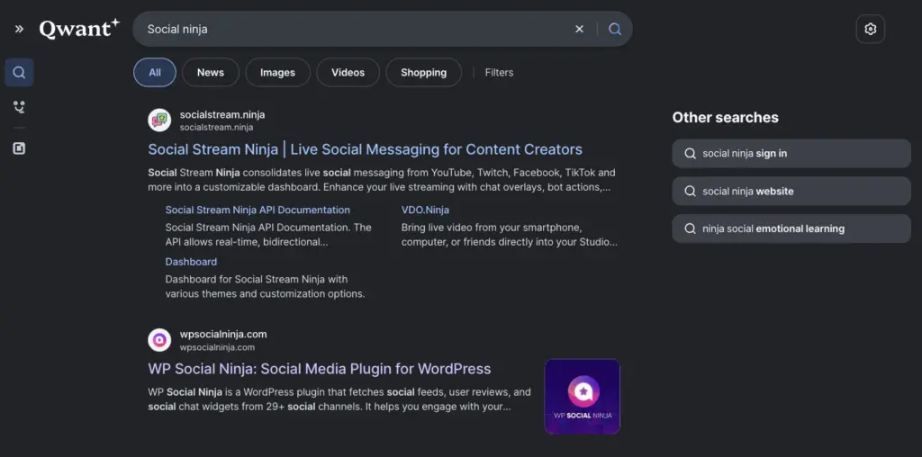Click the small grey socialstream.ninja URL line
The width and height of the screenshot is (922, 457).
point(216,128)
